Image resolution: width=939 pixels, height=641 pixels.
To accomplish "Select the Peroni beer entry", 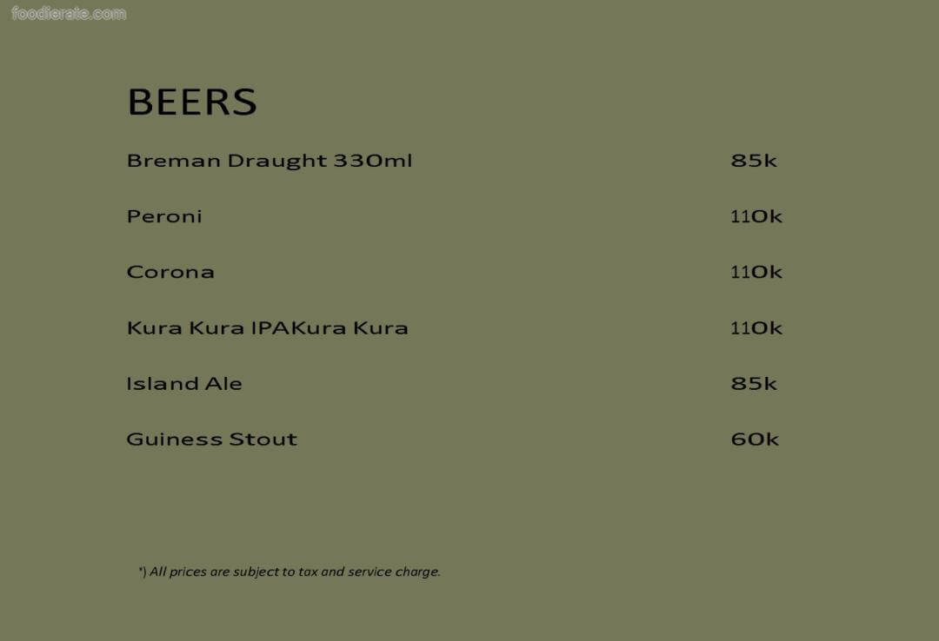I will tap(164, 216).
